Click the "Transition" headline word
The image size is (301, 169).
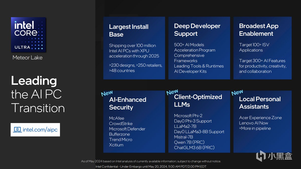[38, 108]
